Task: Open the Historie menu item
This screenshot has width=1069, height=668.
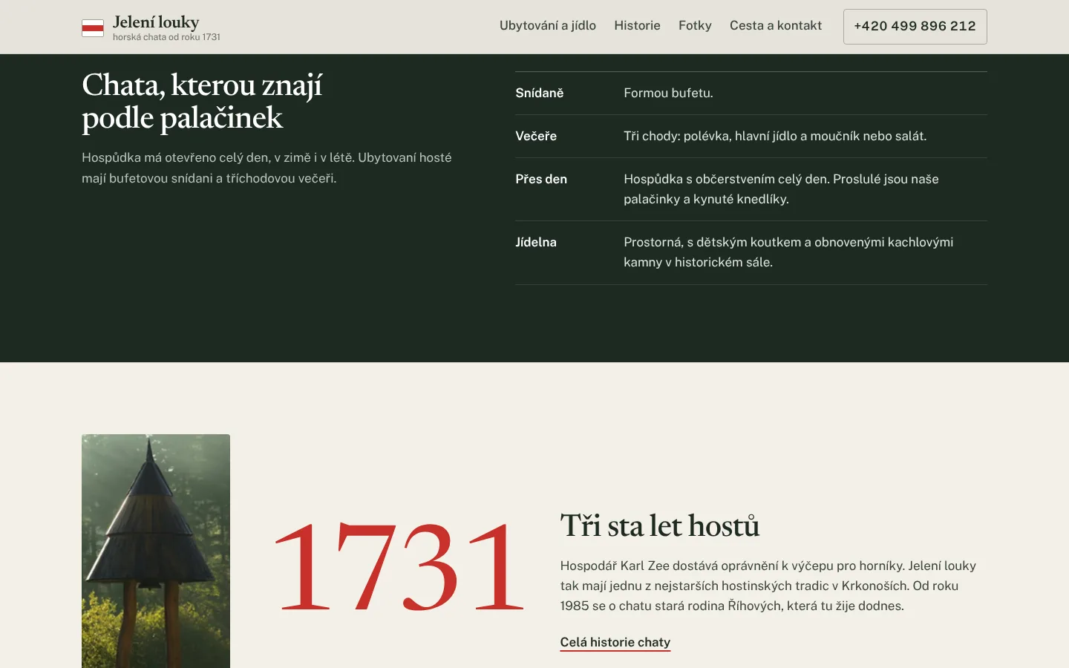Action: click(637, 26)
